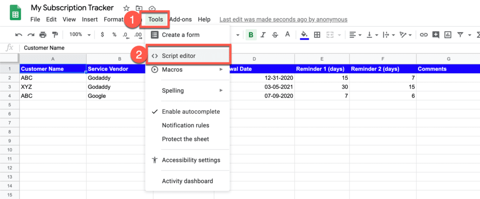Screen dimensions: 480x199
Task: Open horizontal align dropdown
Action: 355,35
